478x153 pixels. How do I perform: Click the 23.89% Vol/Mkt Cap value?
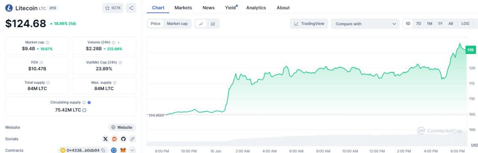tap(104, 68)
